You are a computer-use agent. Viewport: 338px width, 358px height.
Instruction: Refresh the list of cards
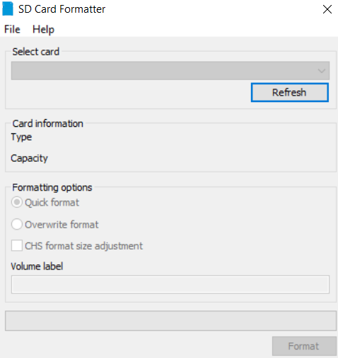pyautogui.click(x=289, y=92)
